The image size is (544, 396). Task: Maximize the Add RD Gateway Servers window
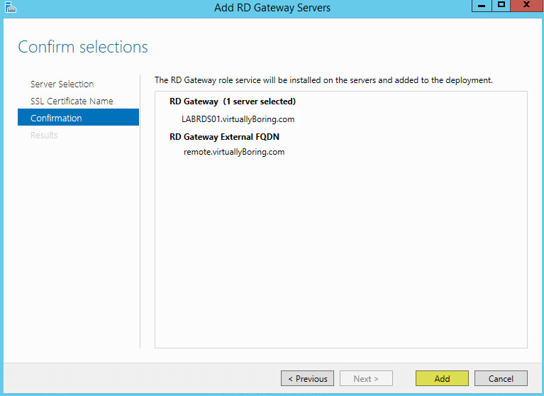point(501,6)
